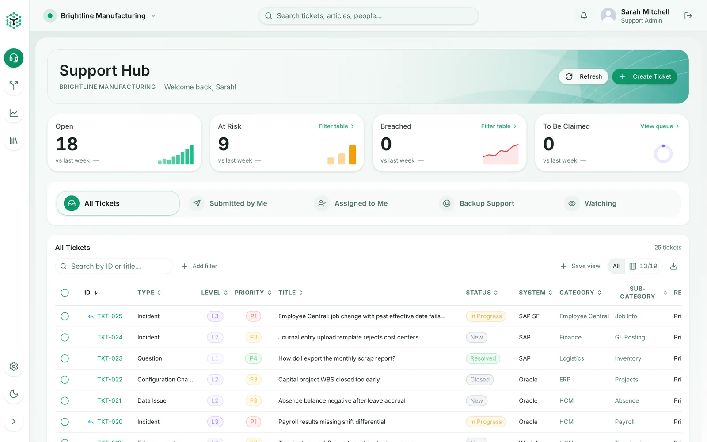Viewport: 707px width, 442px height.
Task: Open the notifications bell
Action: pyautogui.click(x=584, y=16)
